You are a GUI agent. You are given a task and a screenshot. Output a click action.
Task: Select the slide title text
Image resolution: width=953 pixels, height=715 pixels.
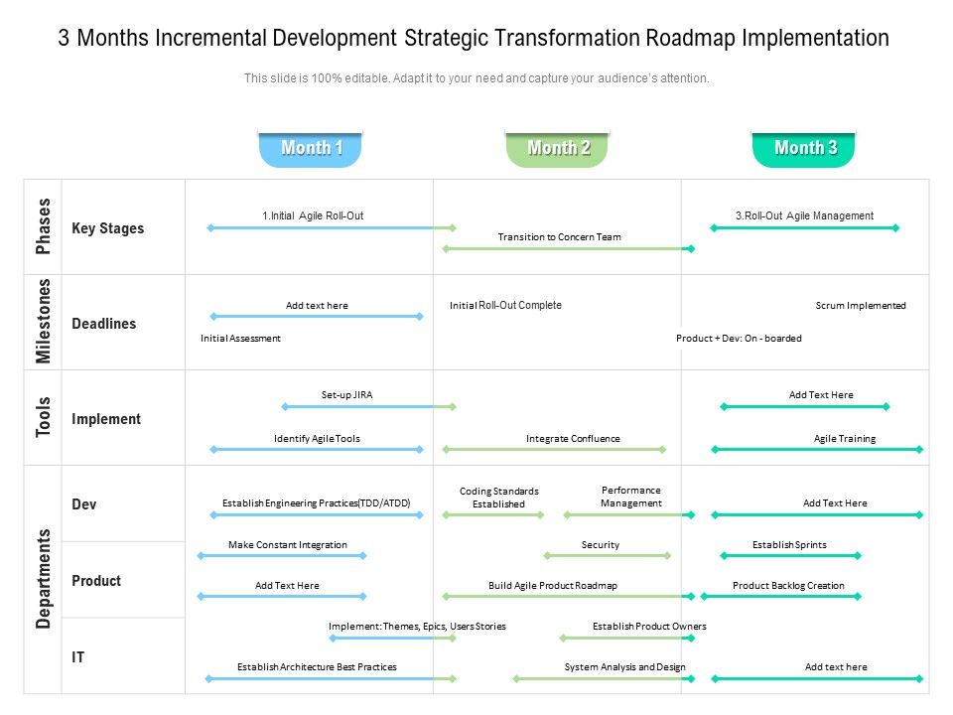(474, 38)
